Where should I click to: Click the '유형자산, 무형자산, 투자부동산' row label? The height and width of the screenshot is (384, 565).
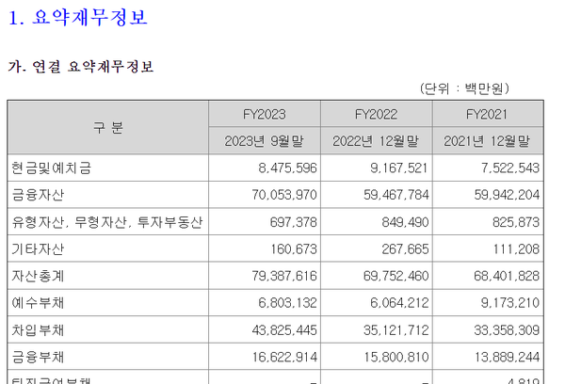tap(106, 223)
